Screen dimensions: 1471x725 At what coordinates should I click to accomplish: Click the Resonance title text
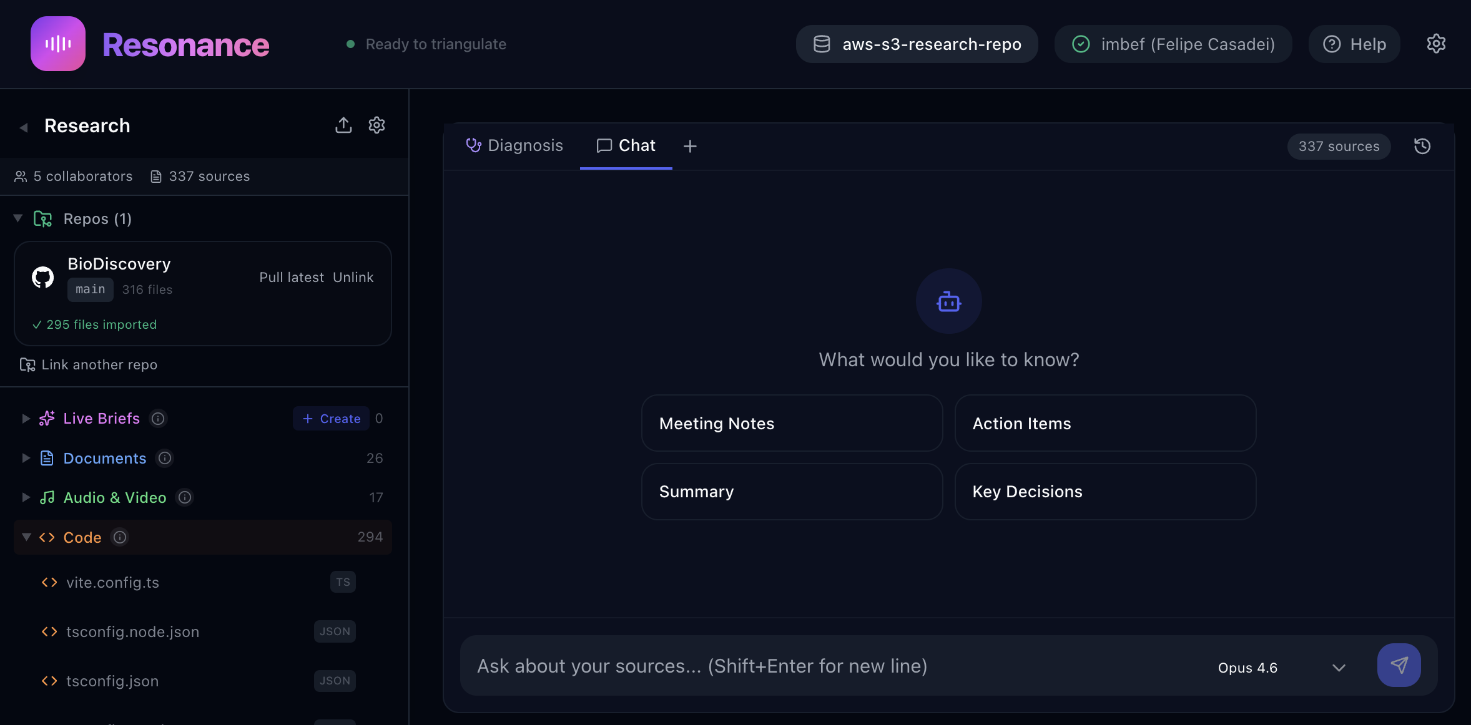[x=186, y=45]
